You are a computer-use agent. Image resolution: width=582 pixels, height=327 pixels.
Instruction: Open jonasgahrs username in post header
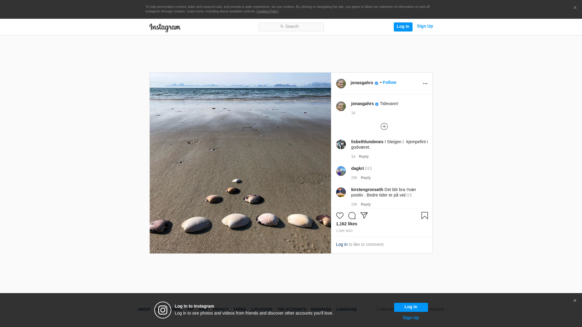(x=362, y=83)
